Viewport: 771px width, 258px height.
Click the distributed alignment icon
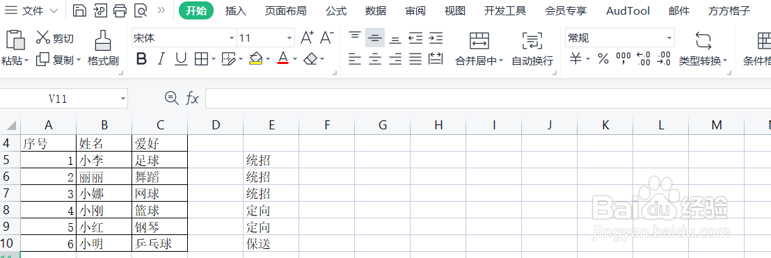tap(436, 60)
